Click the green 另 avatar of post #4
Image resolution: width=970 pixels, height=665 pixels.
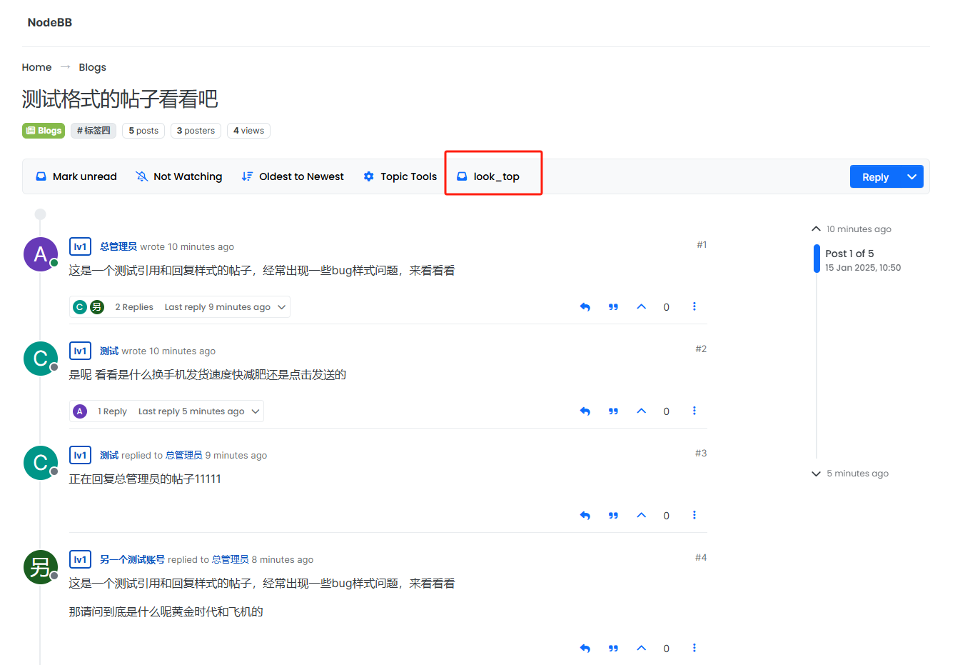pyautogui.click(x=41, y=567)
